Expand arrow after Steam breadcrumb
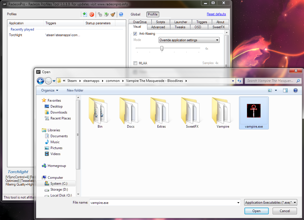Viewport: 304px width, 220px height. pyautogui.click(x=80, y=81)
